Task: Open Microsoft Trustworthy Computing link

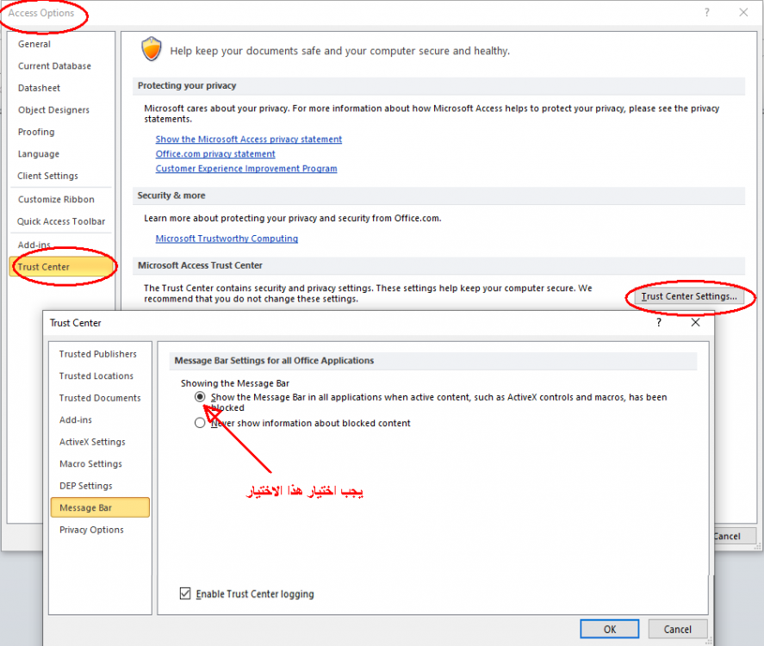Action: (x=227, y=239)
